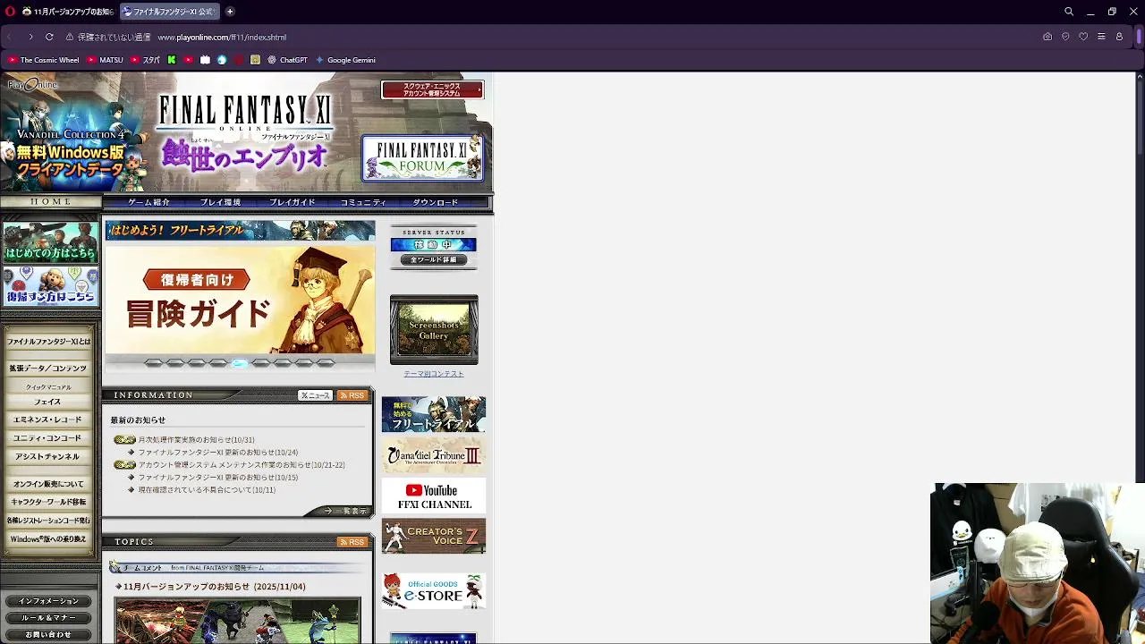Viewport: 1145px width, 644px height.
Task: Select the last carousel slide indicator
Action: pos(326,363)
